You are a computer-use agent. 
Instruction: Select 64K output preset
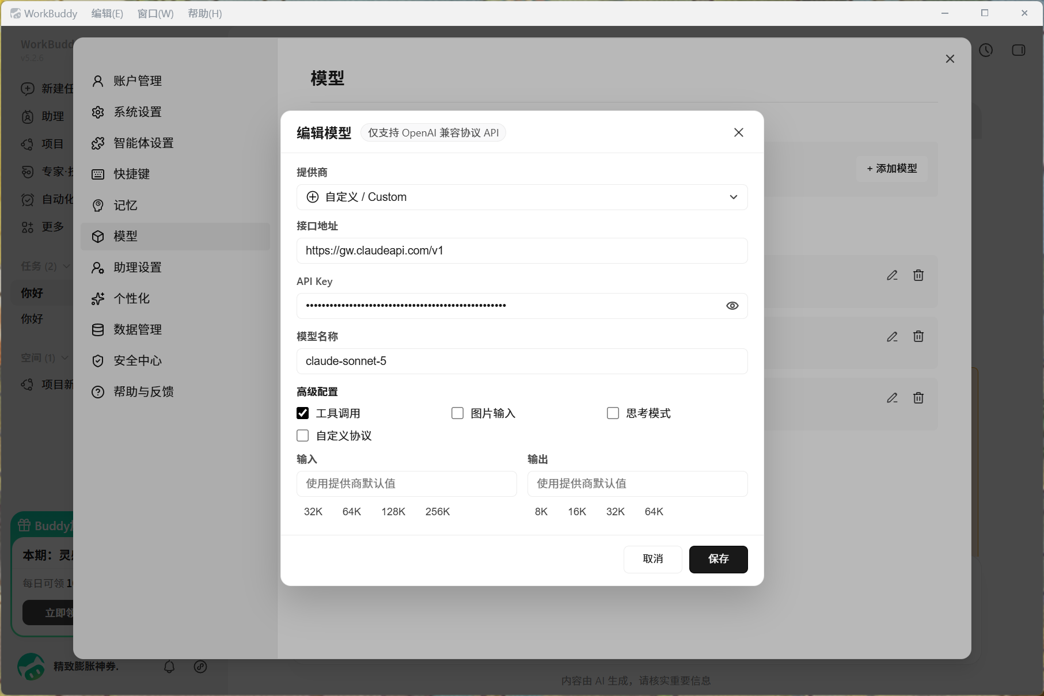654,512
